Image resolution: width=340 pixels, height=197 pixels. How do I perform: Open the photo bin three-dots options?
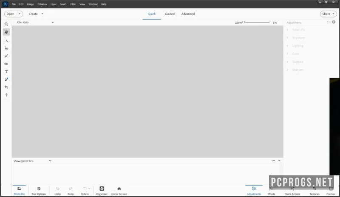pos(273,160)
